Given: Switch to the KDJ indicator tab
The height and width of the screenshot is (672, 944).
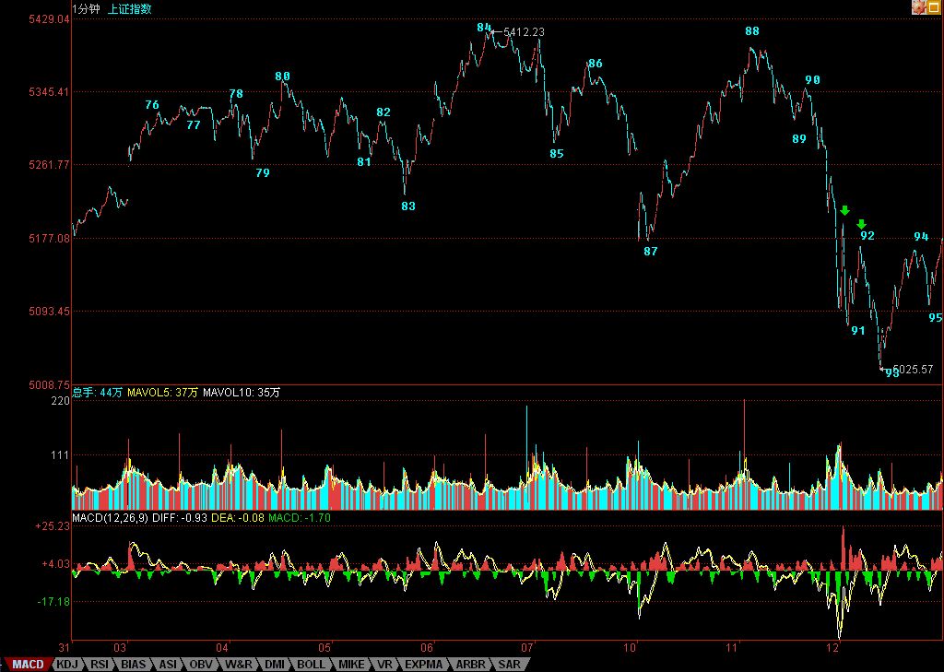Looking at the screenshot, I should click(66, 664).
